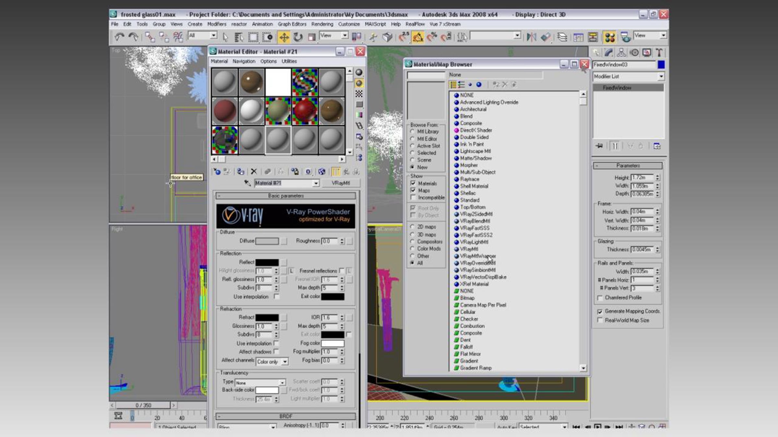Uncheck Materials in Show group
Viewport: 778px width, 437px height.
pos(413,183)
